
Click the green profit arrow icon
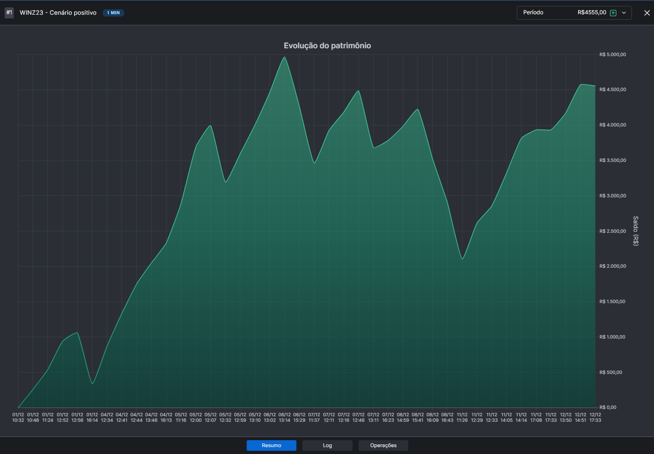click(x=613, y=12)
